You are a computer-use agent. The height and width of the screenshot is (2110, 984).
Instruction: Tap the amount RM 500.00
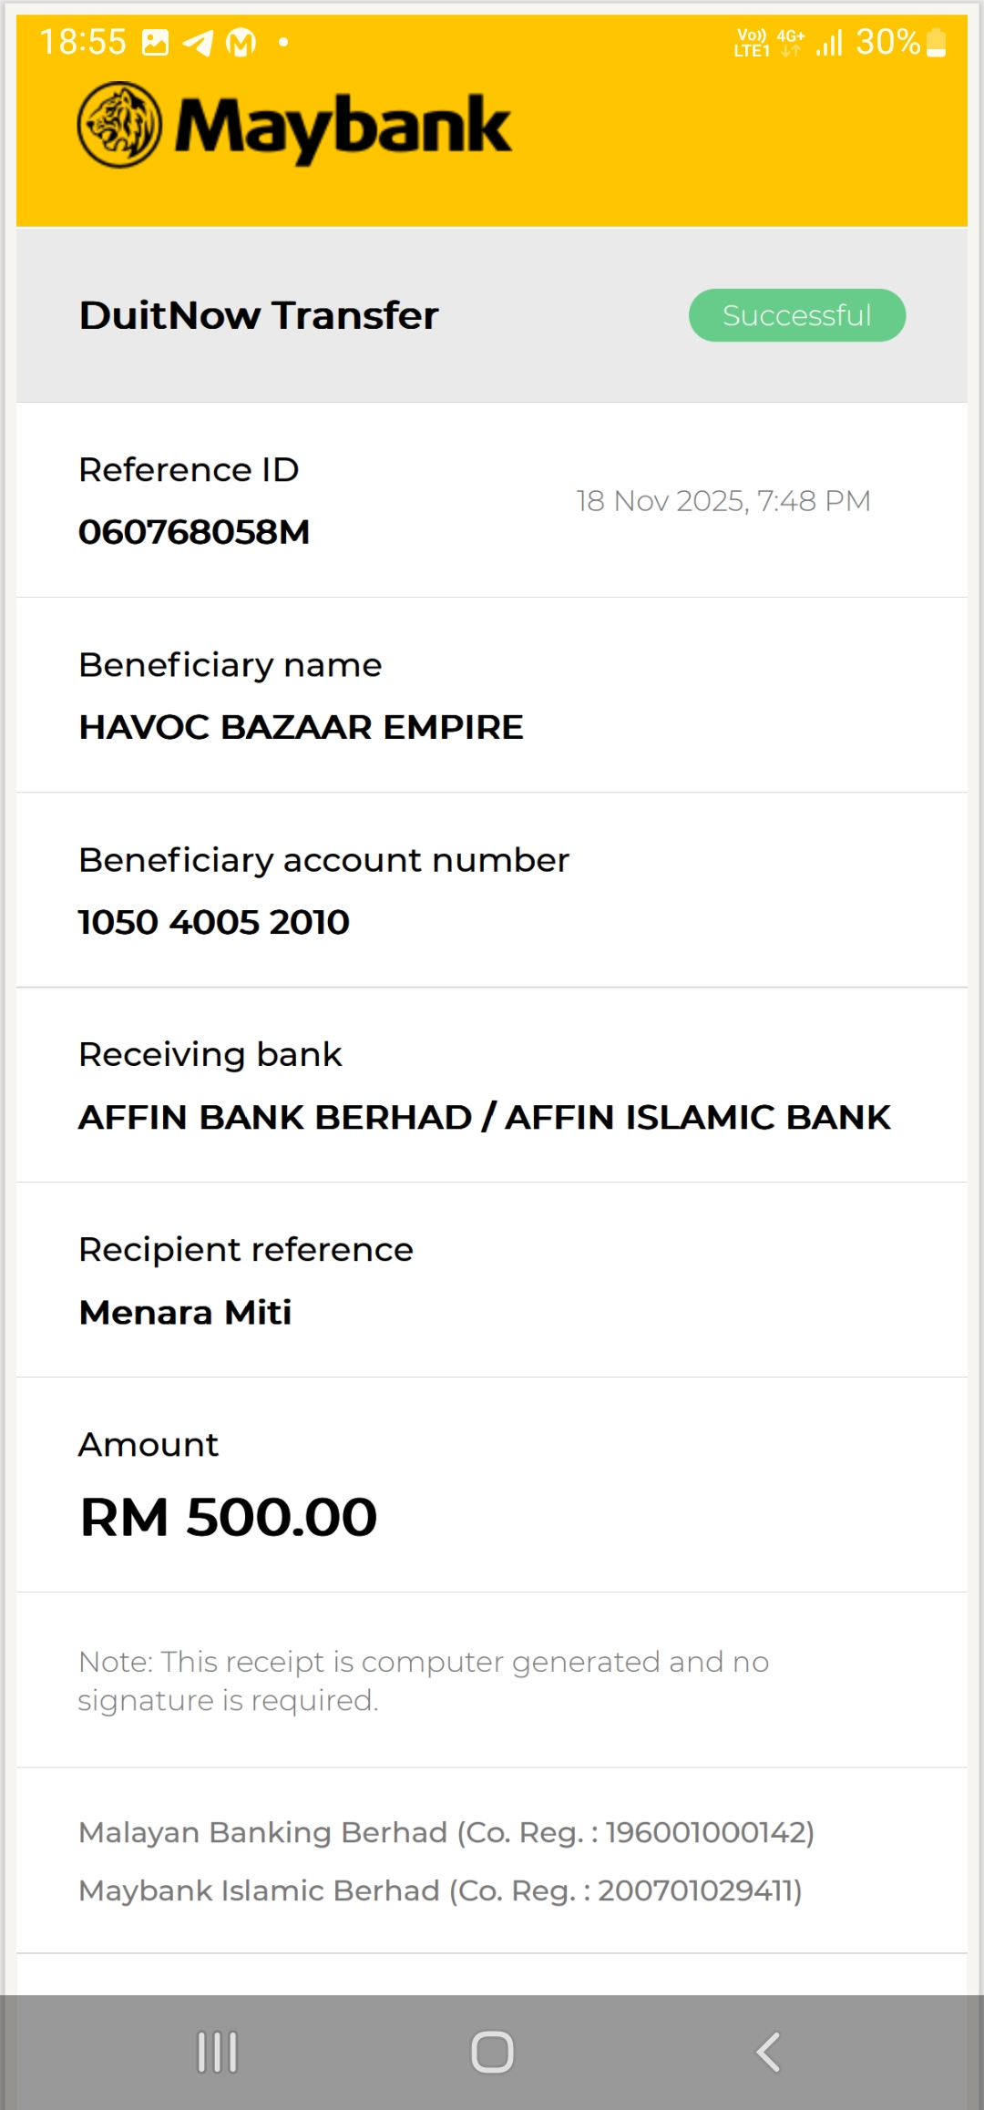pos(228,1517)
